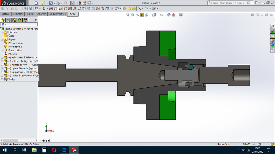The image size is (275, 154).
Task: Open the Edit Appearance color ball
Action: [x=169, y=15]
